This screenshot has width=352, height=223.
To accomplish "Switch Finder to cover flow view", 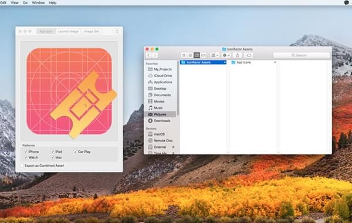I will [203, 55].
